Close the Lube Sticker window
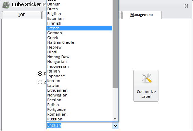193x131 pixels. [186, 6]
